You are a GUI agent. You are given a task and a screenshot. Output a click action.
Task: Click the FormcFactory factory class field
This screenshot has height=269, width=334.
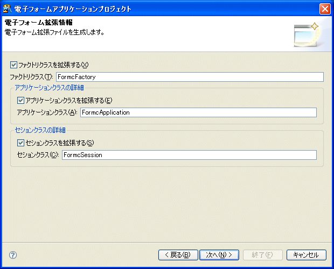[190, 77]
